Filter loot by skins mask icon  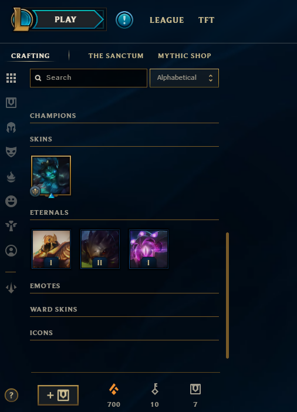(11, 152)
